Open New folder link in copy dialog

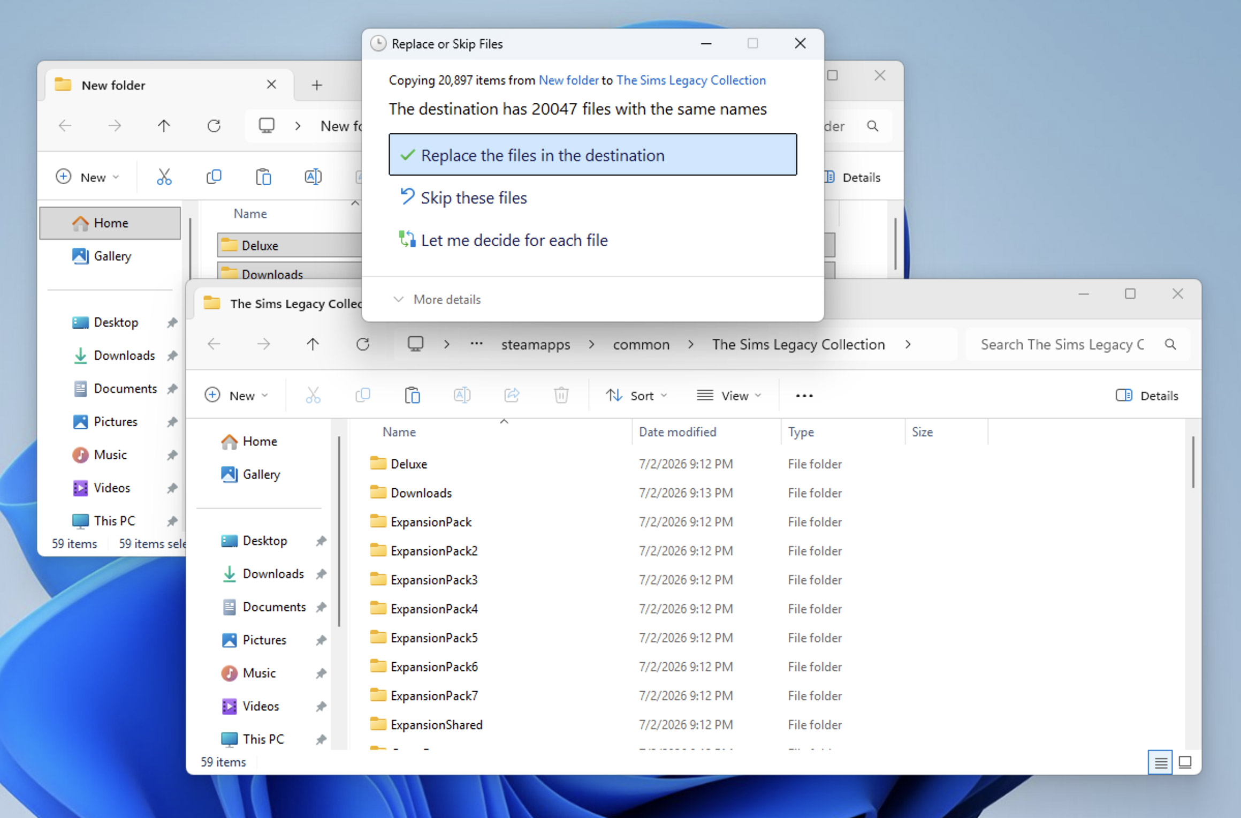(x=568, y=80)
